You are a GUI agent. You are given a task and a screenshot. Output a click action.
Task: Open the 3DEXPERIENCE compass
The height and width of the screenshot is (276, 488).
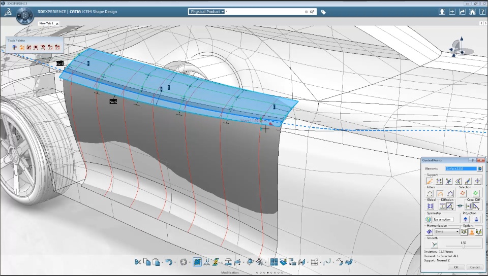[x=24, y=16]
